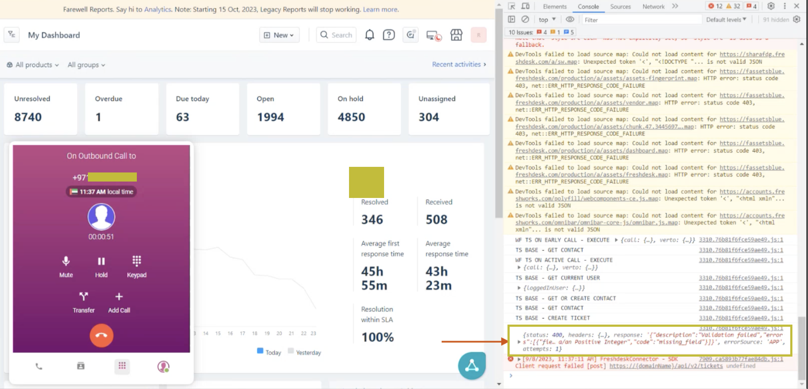Expand the WF TS ON EARLY CALL object

[x=617, y=240]
